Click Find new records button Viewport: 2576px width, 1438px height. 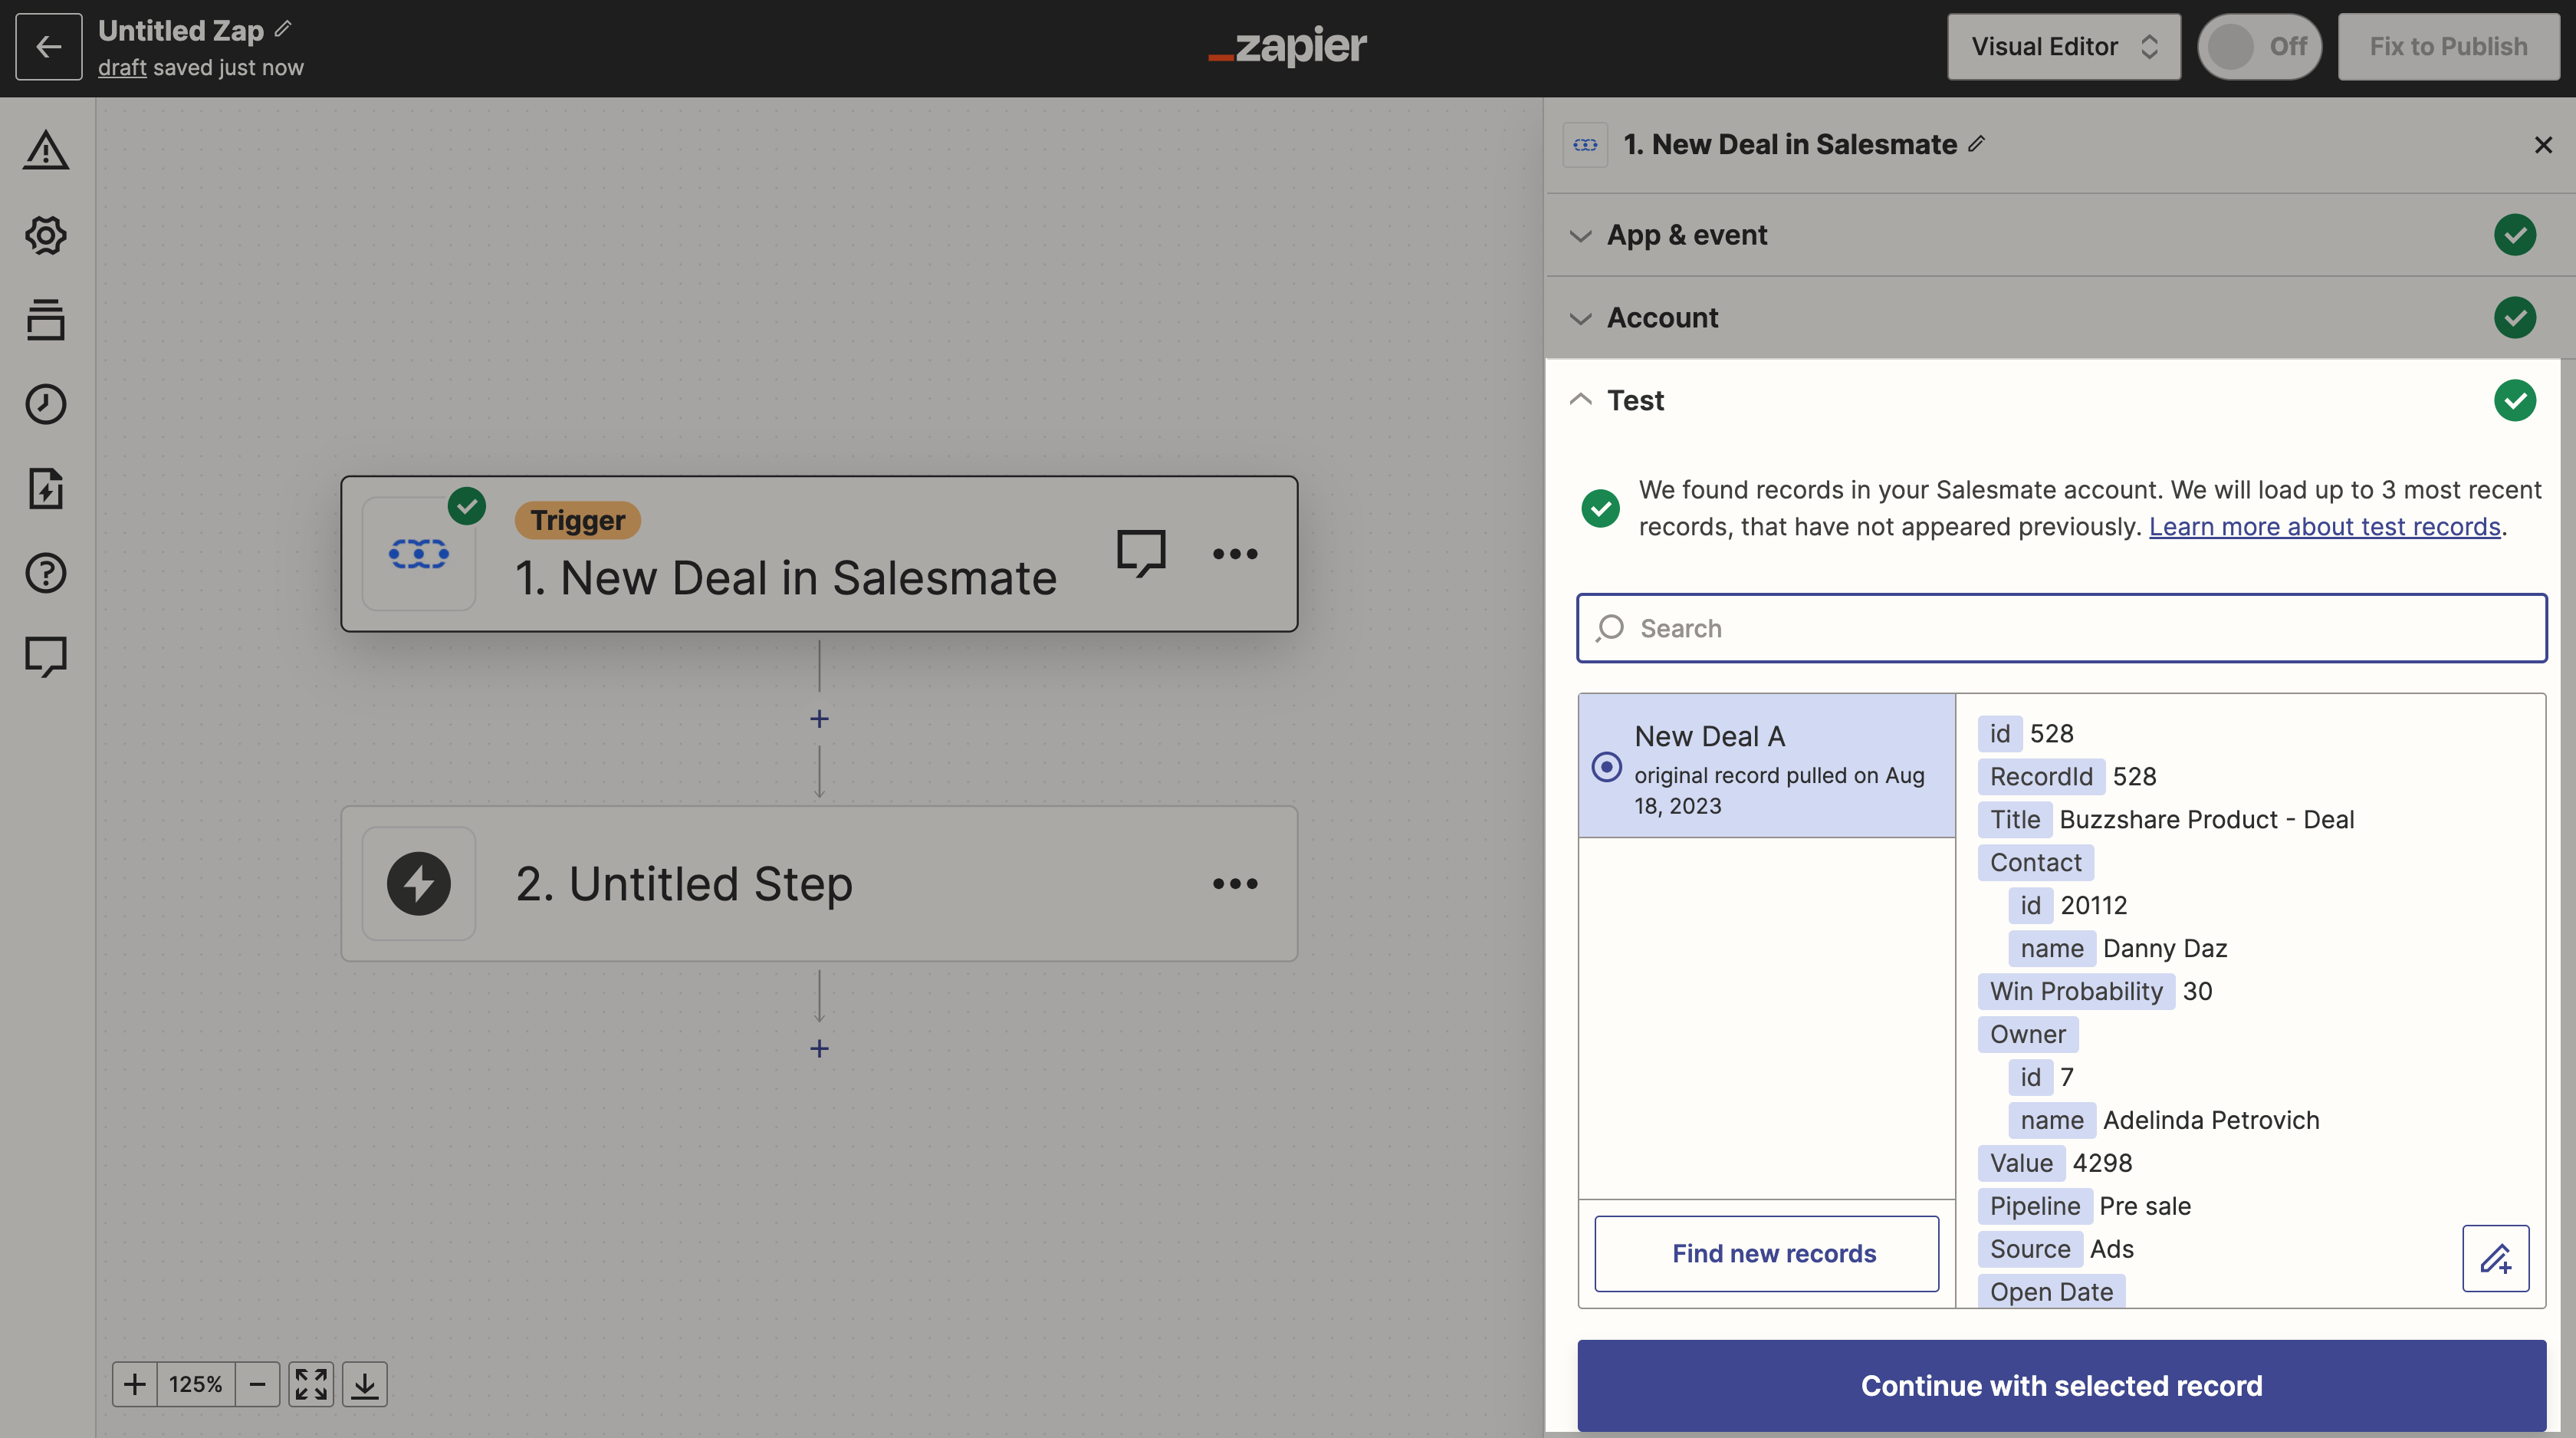(1766, 1253)
